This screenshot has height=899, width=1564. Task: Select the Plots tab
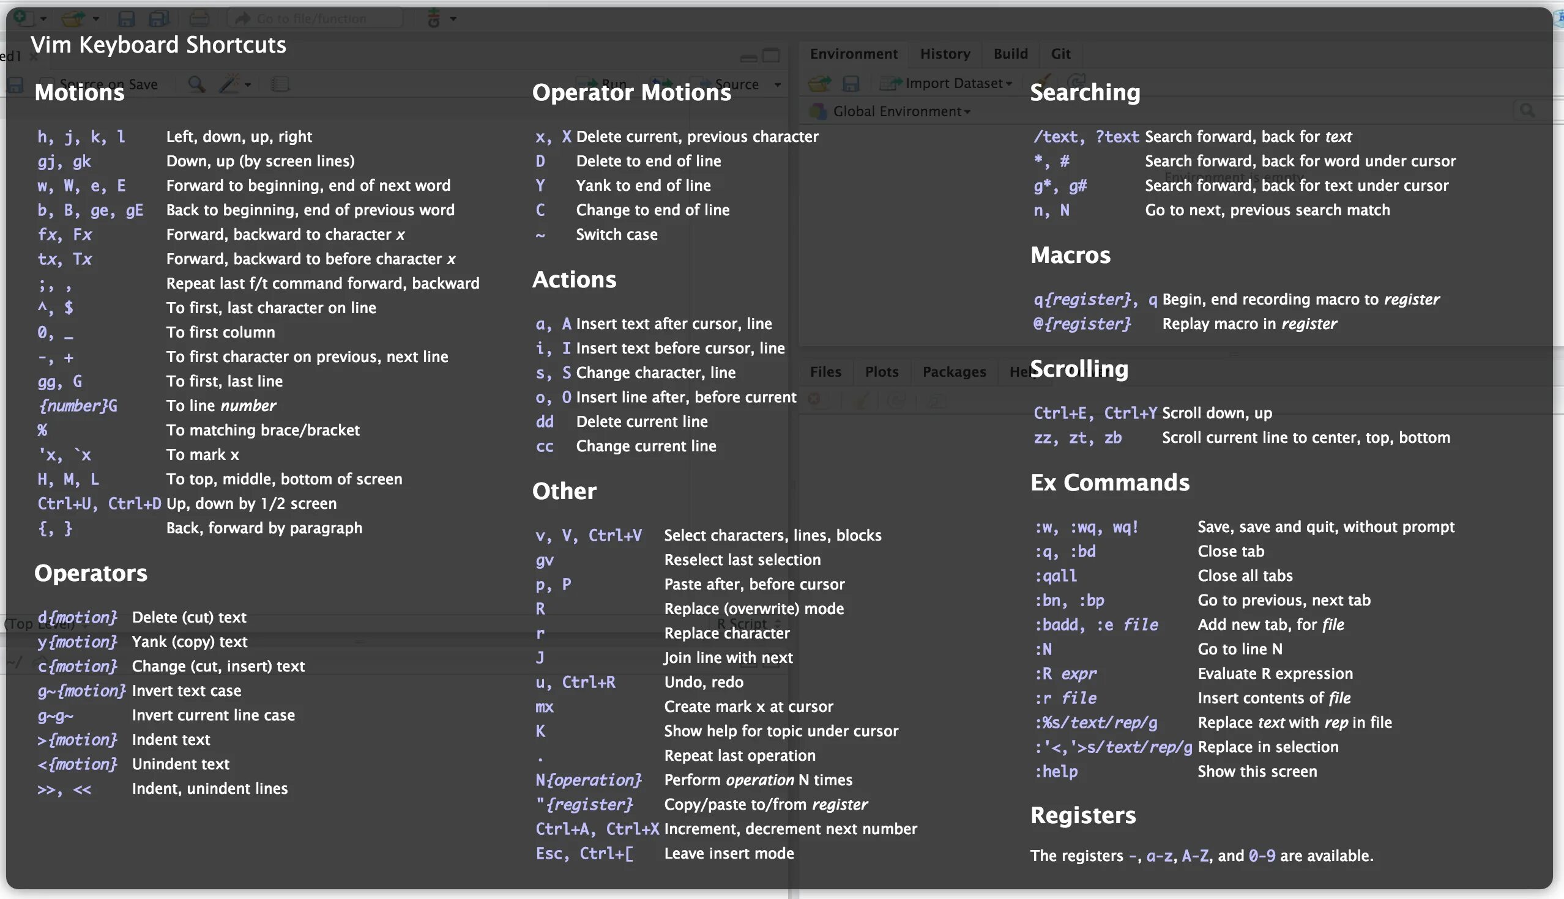click(x=880, y=371)
